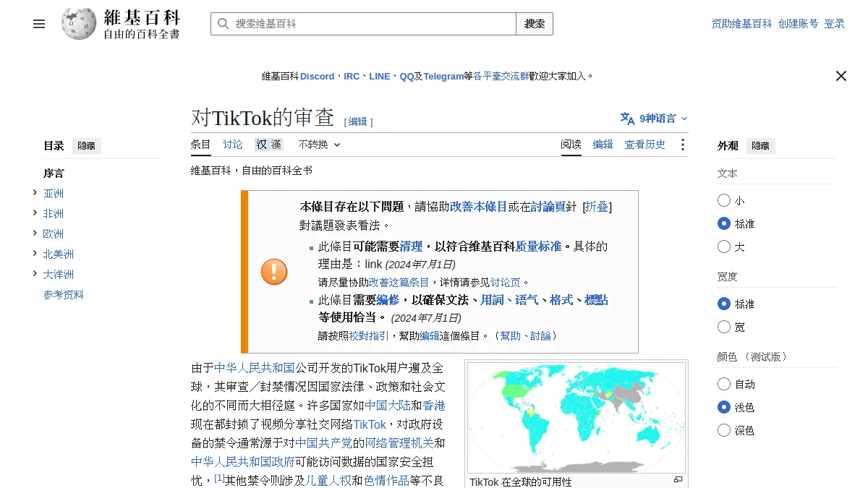
Task: Select large text size radio
Action: pos(724,247)
